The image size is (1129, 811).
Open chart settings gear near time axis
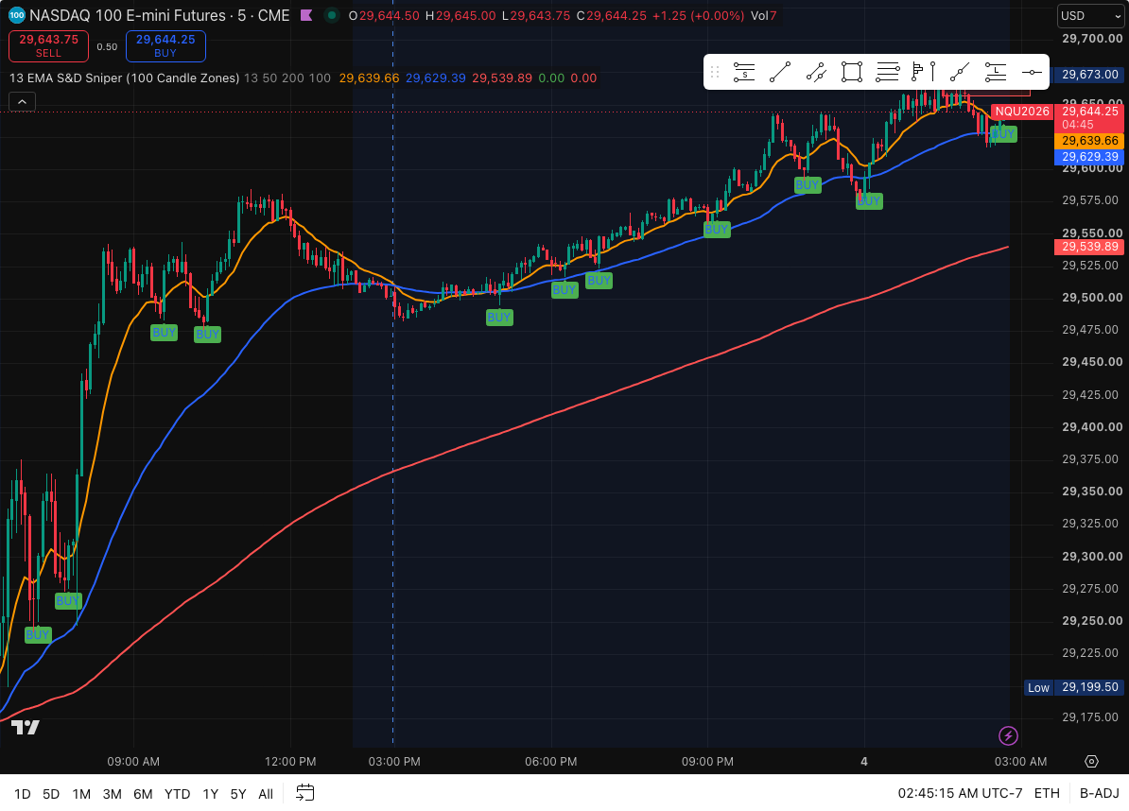click(1091, 761)
